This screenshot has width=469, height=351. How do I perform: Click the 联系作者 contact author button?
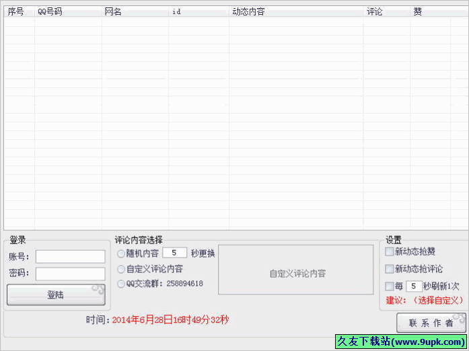click(431, 323)
